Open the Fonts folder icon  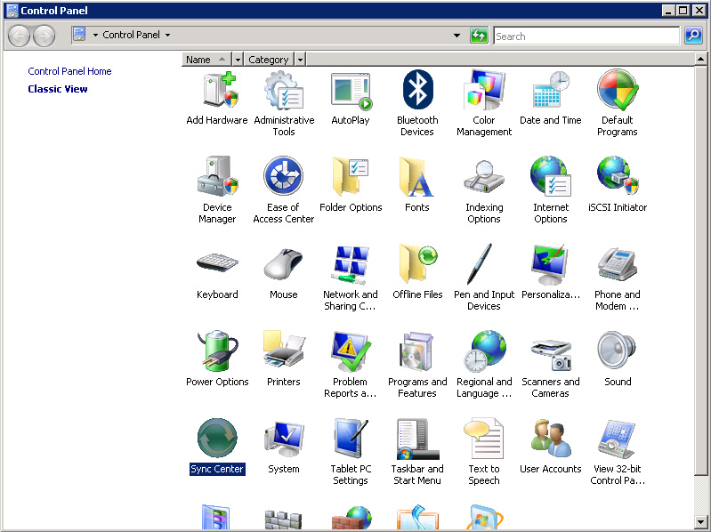(417, 184)
